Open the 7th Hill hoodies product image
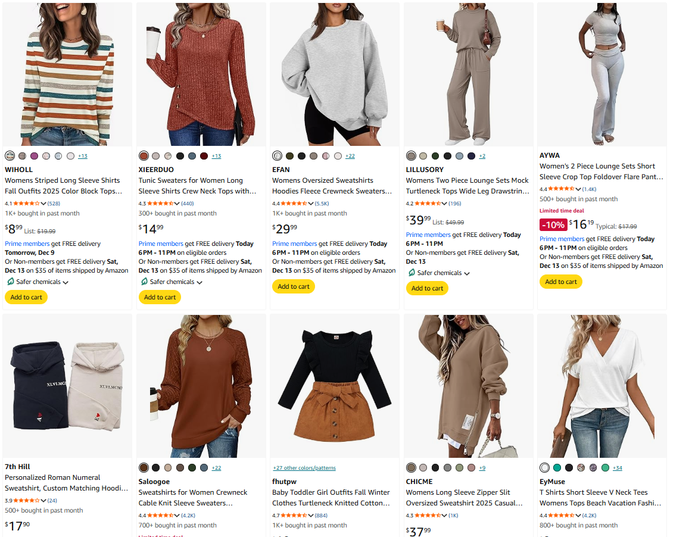Viewport: 692px width, 537px height. click(67, 386)
